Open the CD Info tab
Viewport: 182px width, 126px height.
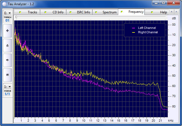pyautogui.click(x=53, y=12)
